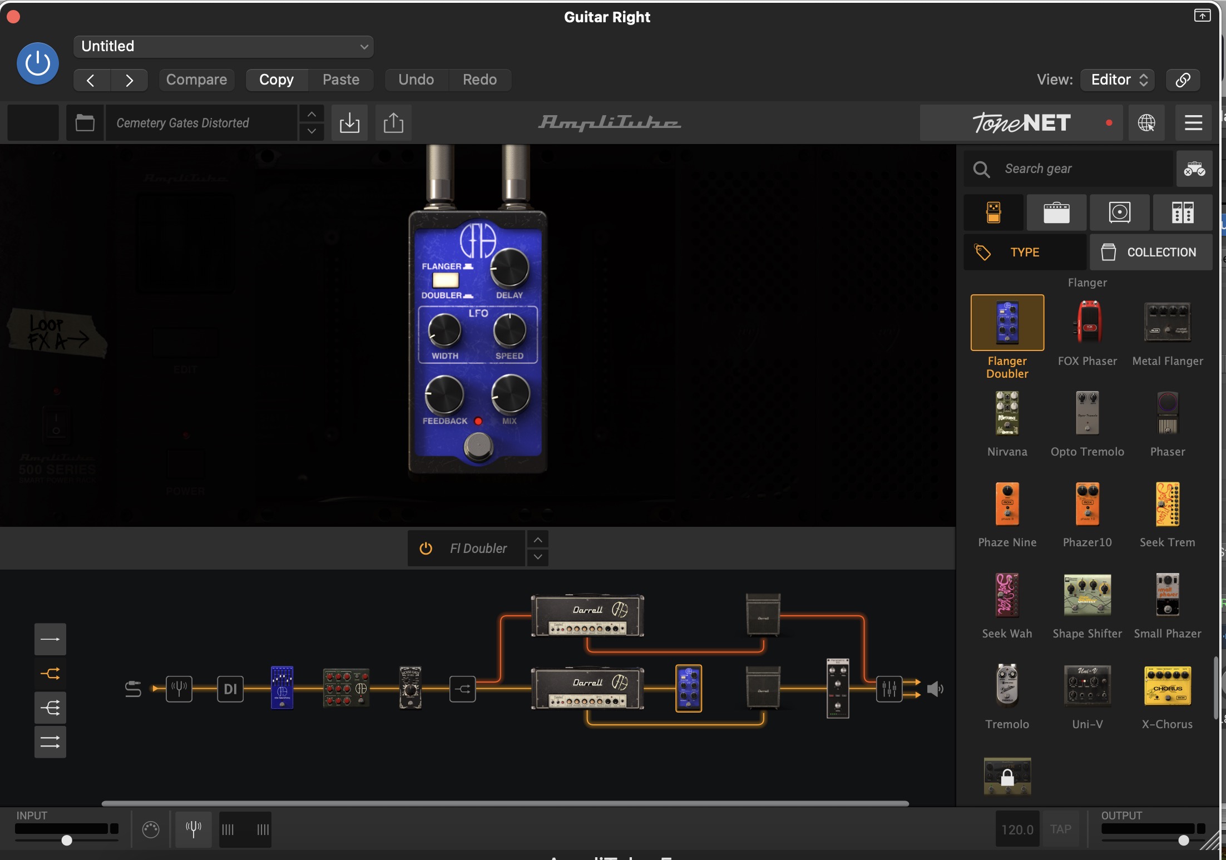The height and width of the screenshot is (860, 1226).
Task: Click the Compare button
Action: 196,80
